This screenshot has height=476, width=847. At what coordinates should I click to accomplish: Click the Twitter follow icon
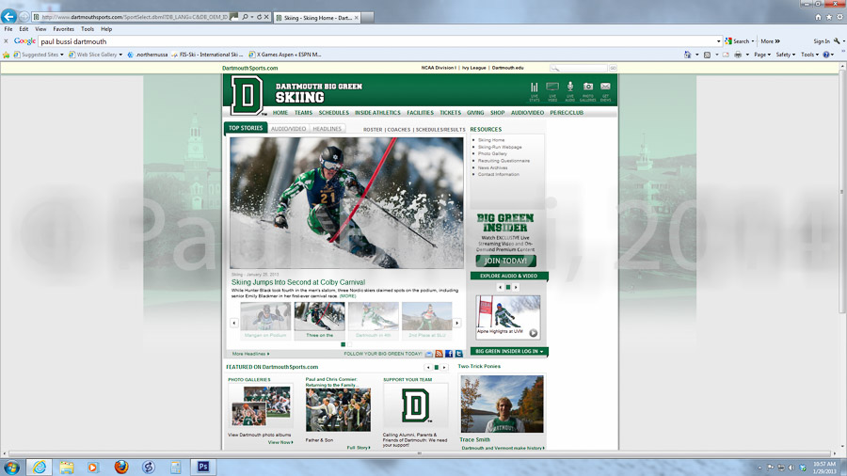tap(458, 354)
